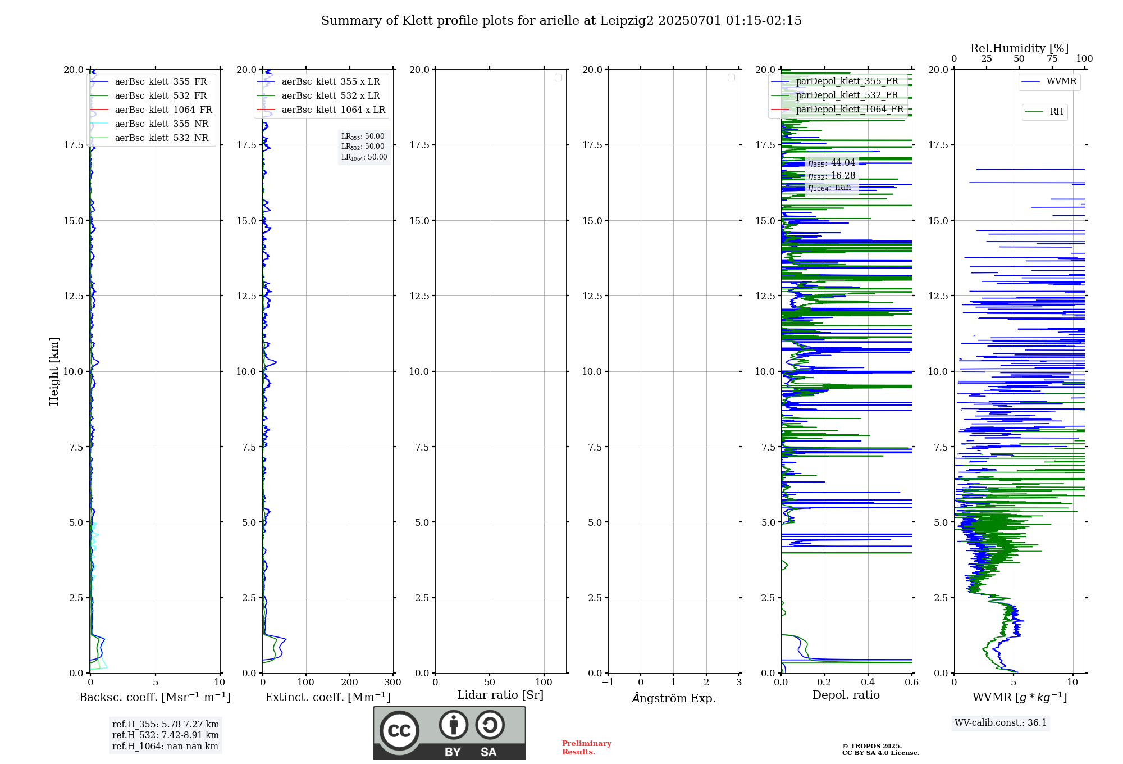The image size is (1123, 764).
Task: Click ref.H_532: 7.42-8.91 km text
Action: [x=166, y=735]
